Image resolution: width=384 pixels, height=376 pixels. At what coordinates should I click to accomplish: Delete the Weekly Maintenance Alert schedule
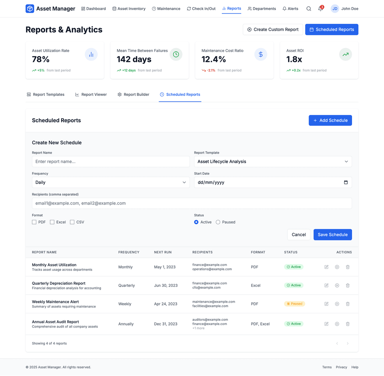(x=347, y=304)
